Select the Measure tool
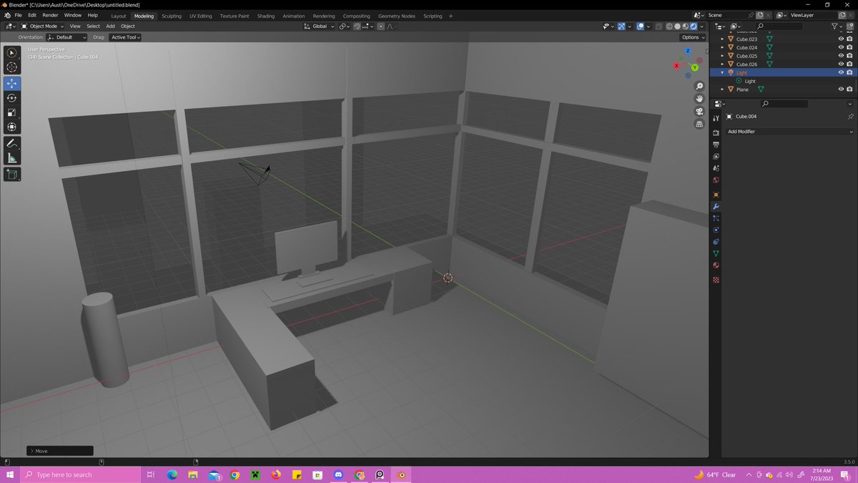This screenshot has height=483, width=858. (x=12, y=158)
